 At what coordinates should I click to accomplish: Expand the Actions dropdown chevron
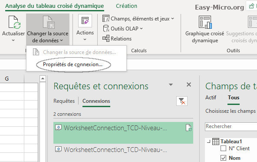point(85,40)
